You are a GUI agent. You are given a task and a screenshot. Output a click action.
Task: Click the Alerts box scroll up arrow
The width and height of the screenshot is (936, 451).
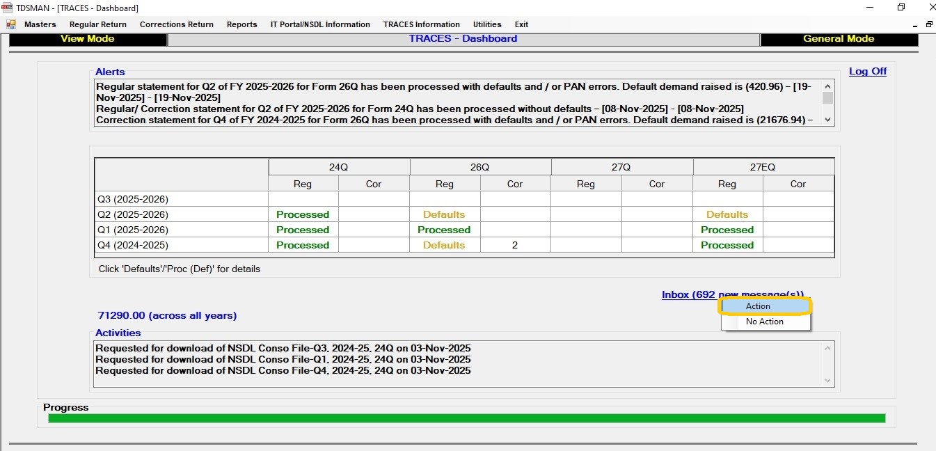827,86
